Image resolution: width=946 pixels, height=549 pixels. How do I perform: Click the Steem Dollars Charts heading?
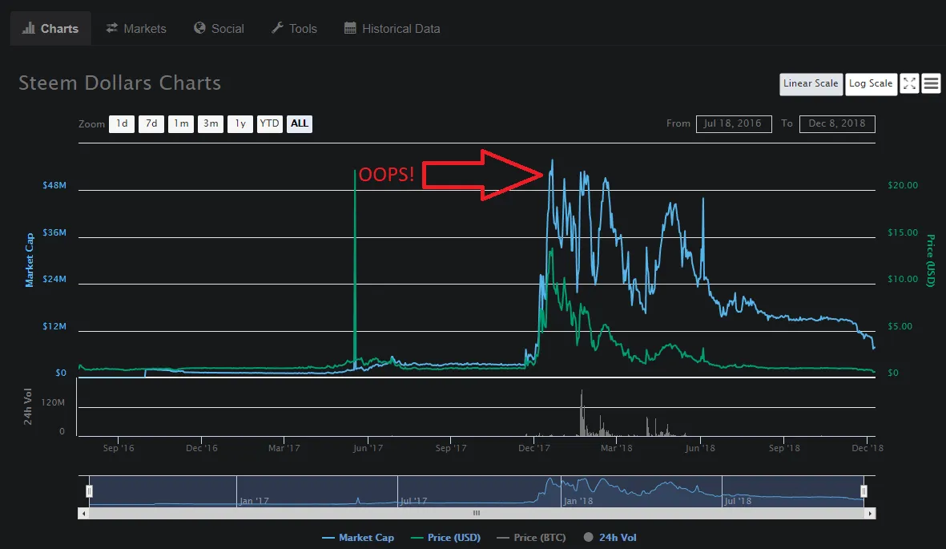pyautogui.click(x=119, y=83)
